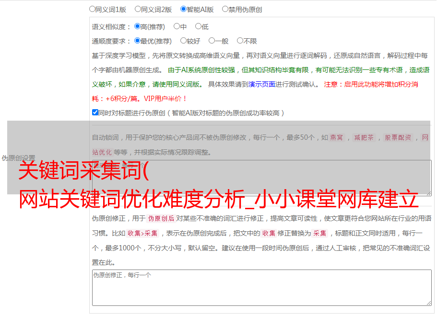The width and height of the screenshot is (437, 315).
Task: Click the 减肥茶 example keyword tag
Action: 364,137
